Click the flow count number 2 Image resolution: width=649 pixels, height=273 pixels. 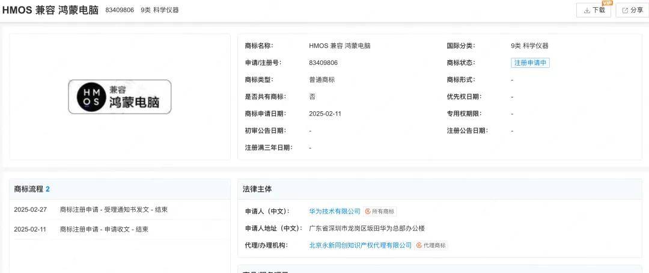pyautogui.click(x=47, y=189)
